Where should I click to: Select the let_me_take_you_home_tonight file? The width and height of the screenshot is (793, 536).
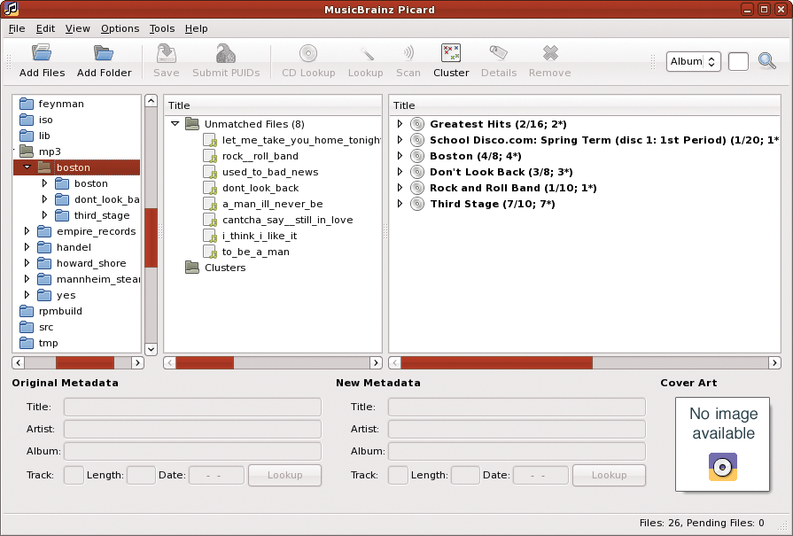point(301,140)
